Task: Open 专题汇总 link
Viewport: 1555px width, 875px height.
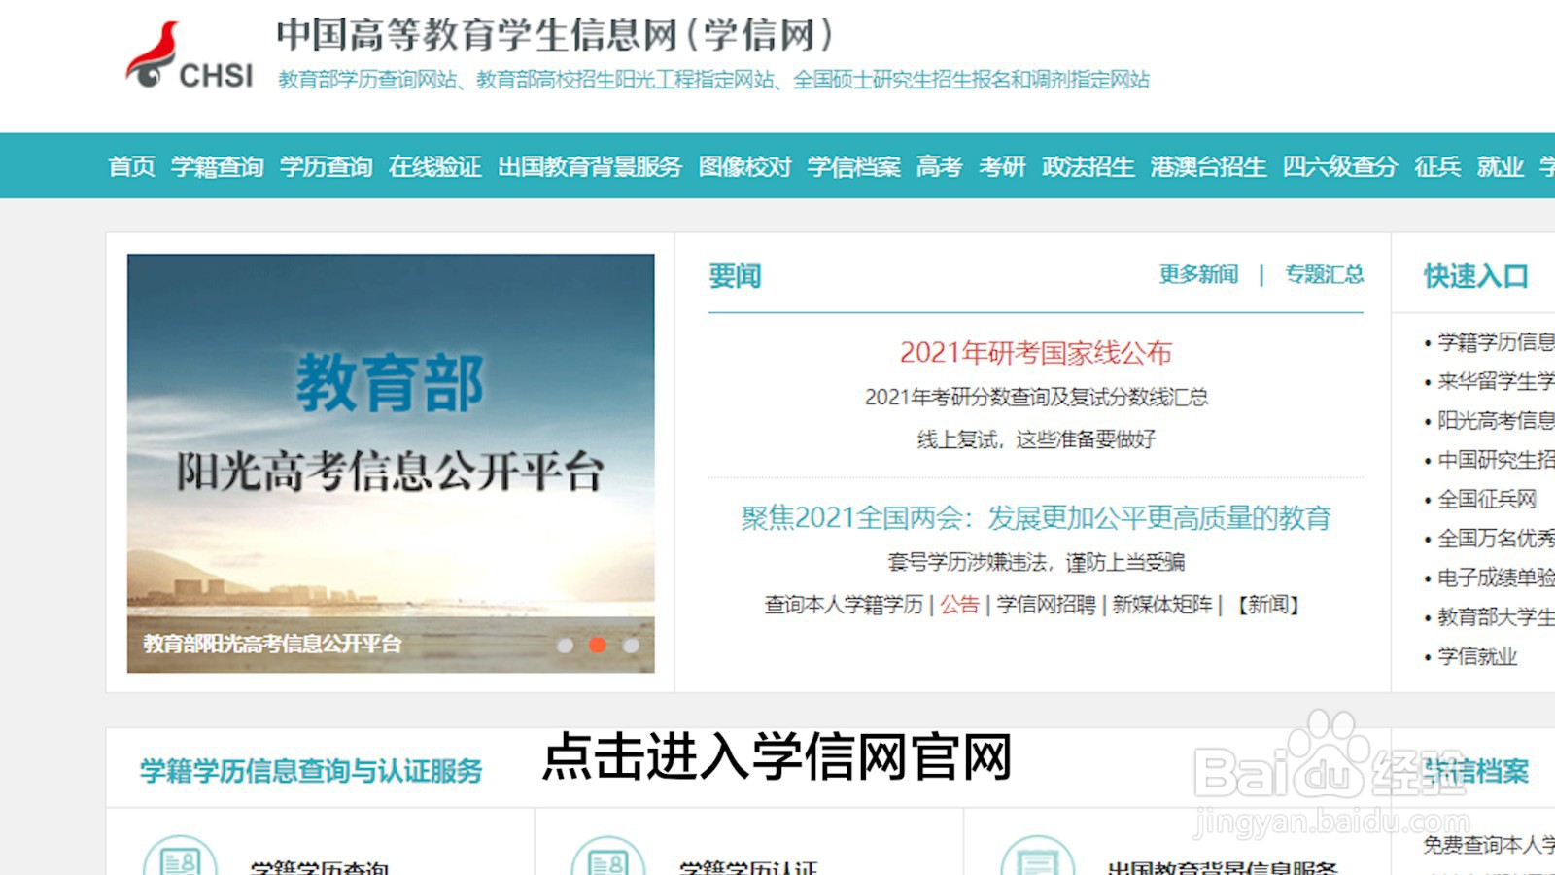Action: coord(1325,275)
